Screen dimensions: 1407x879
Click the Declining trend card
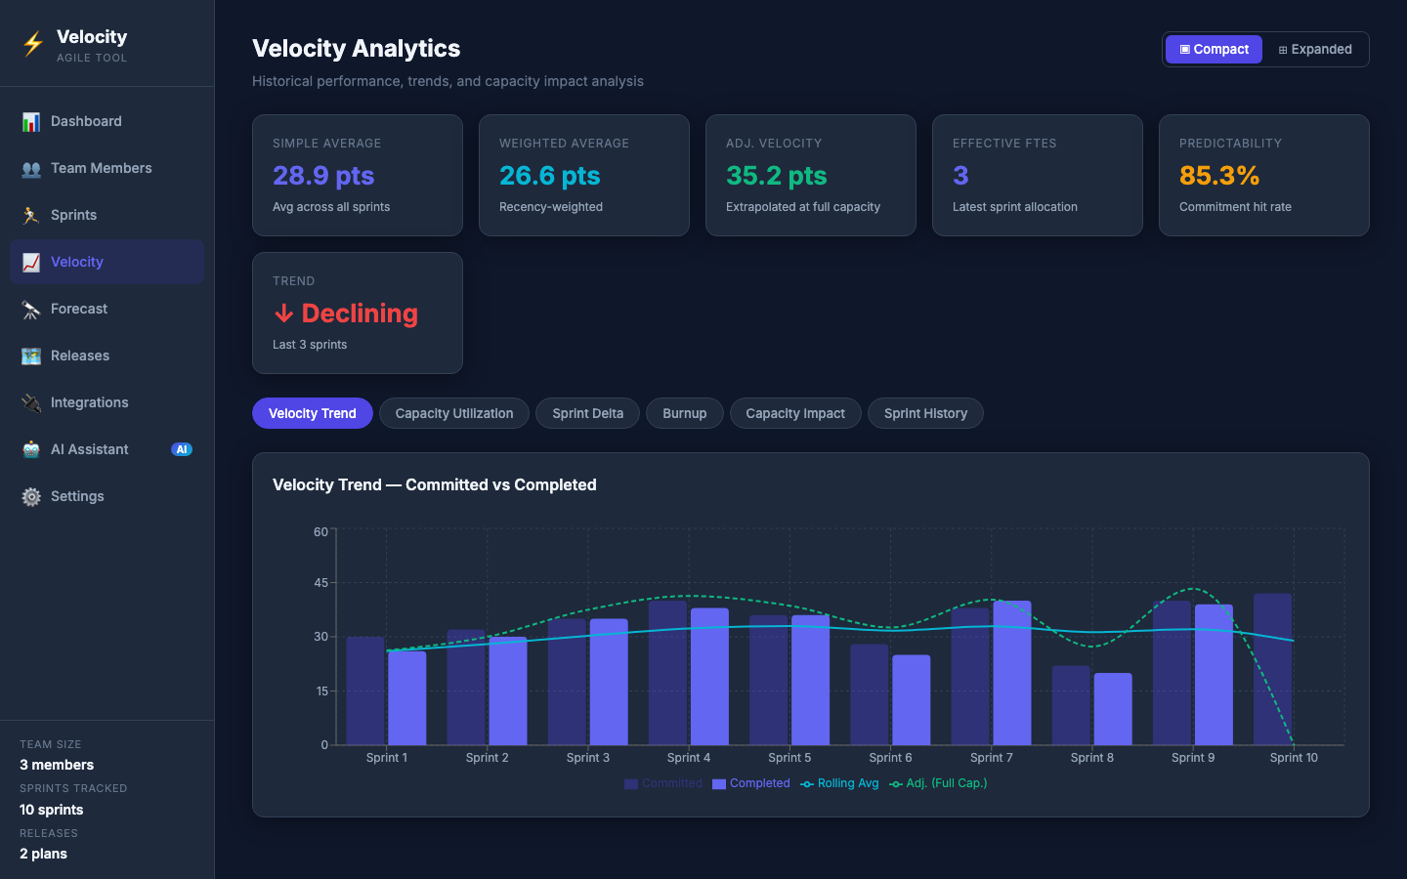pos(358,314)
